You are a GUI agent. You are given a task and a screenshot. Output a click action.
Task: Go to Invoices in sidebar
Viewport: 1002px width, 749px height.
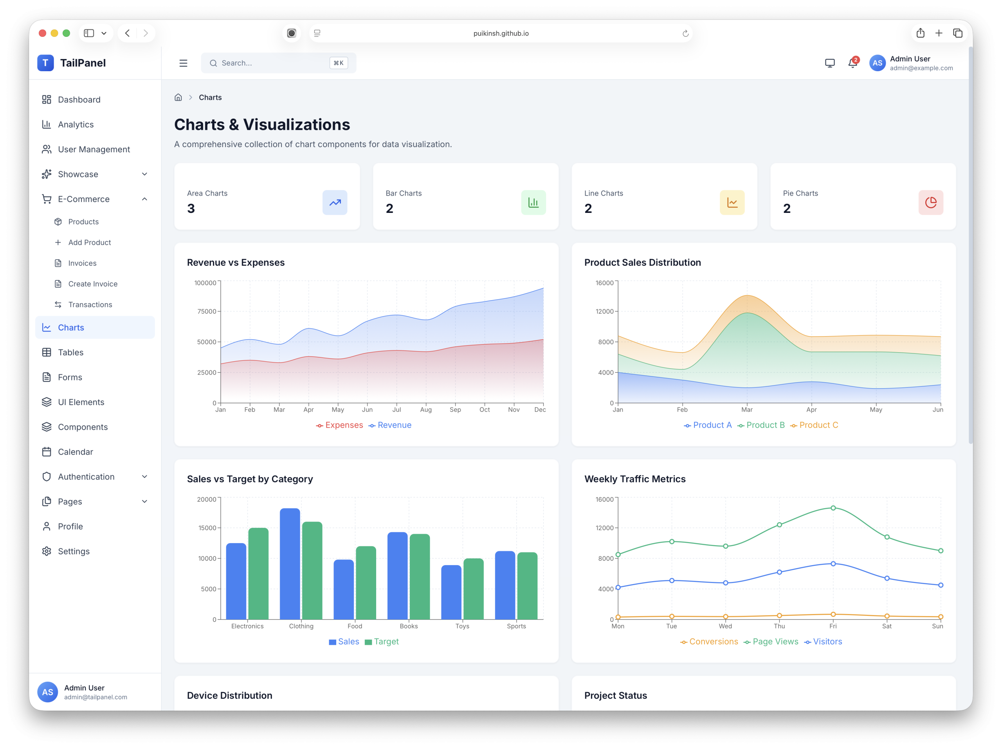click(82, 263)
